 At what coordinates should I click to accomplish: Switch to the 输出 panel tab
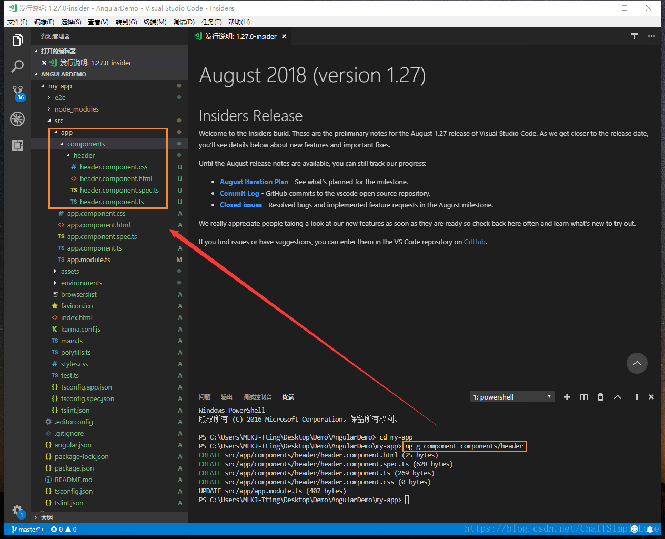click(227, 397)
